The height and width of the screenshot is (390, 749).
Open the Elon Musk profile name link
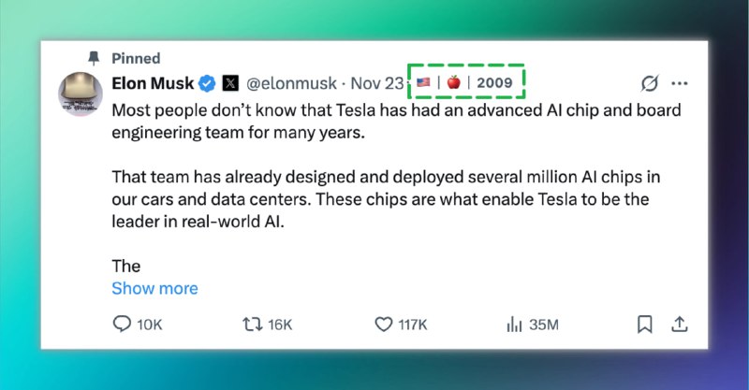pos(152,83)
